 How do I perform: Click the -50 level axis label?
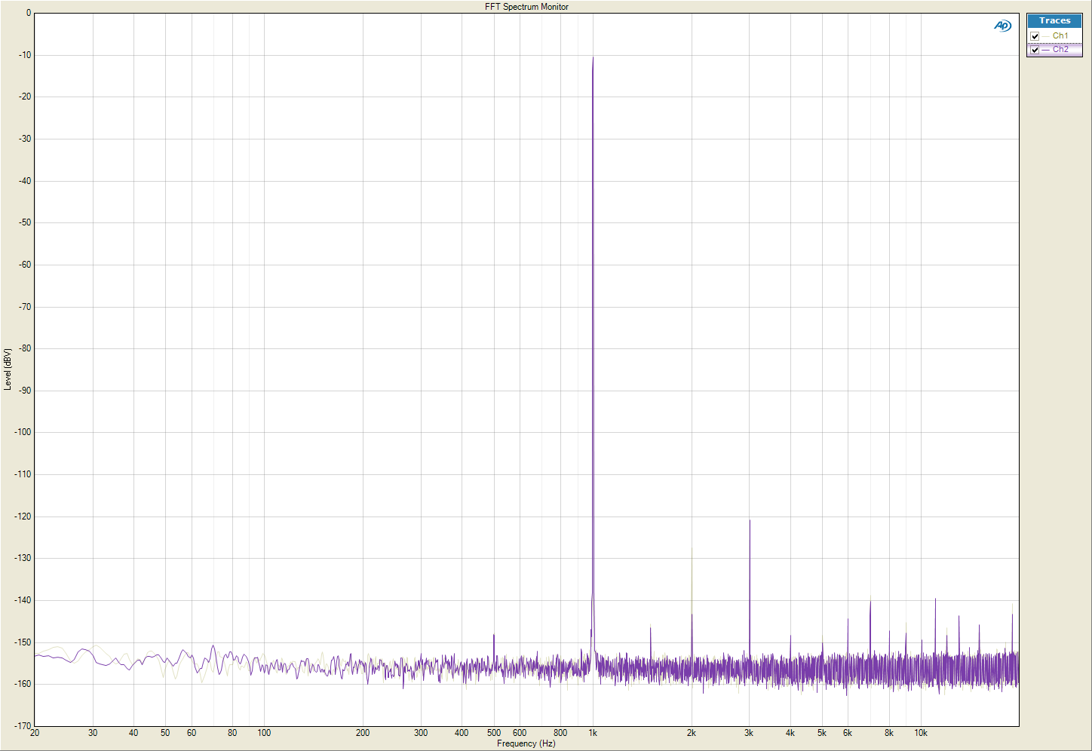coord(23,223)
